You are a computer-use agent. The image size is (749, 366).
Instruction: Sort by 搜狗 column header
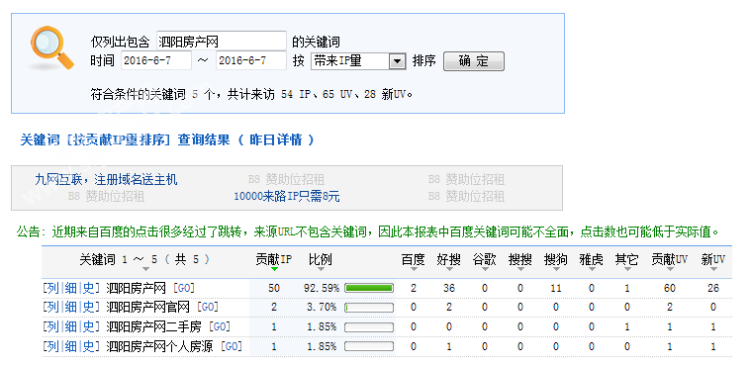pyautogui.click(x=555, y=259)
